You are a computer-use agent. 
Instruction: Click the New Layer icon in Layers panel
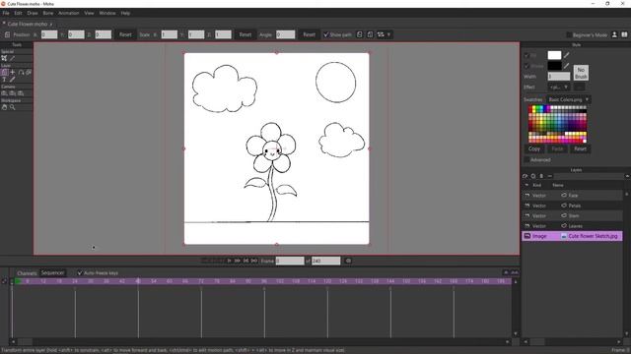coord(525,176)
